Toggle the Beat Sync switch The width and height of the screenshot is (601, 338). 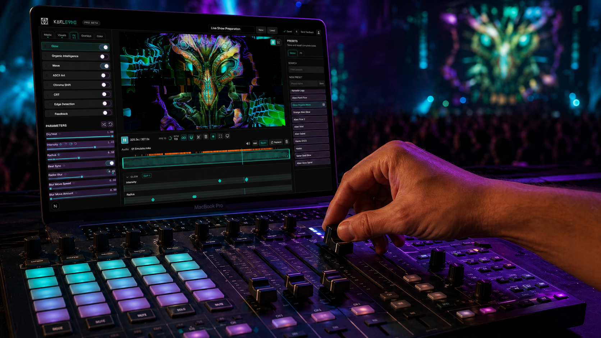[x=110, y=163]
